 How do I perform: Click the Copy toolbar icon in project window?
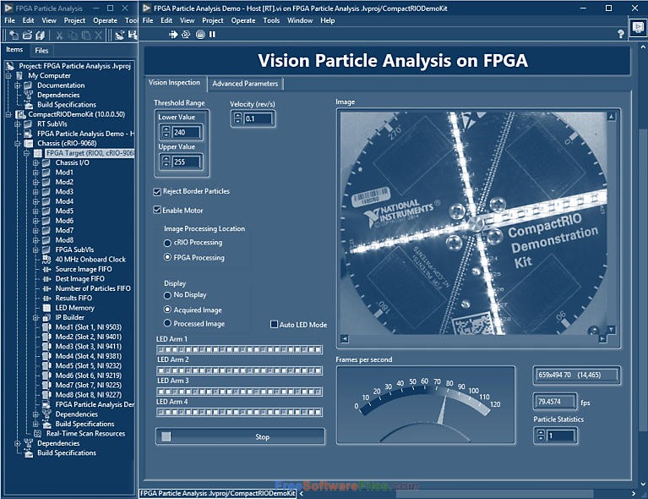click(73, 36)
